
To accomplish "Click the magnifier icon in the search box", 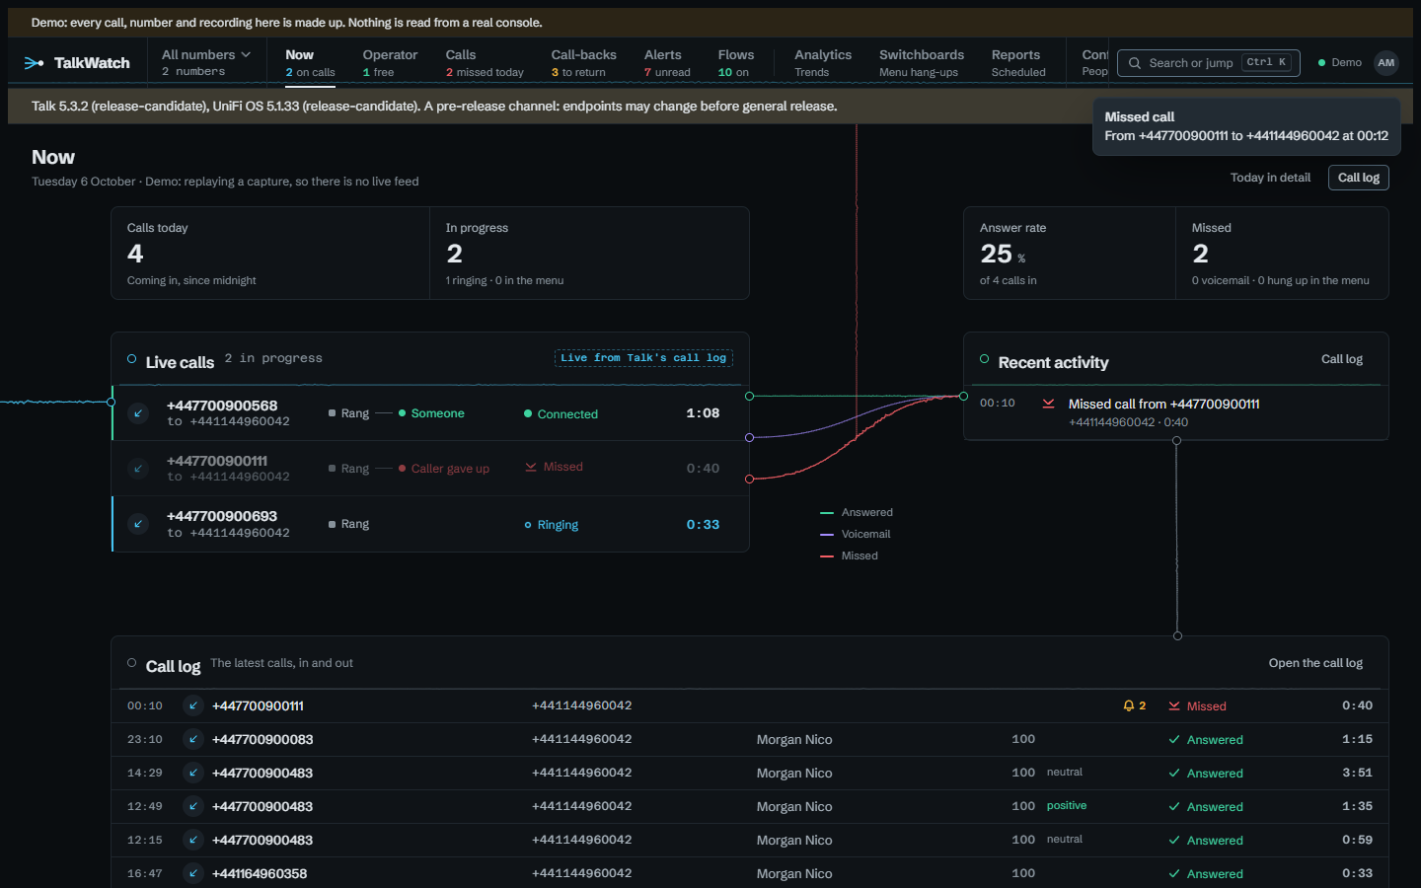I will 1135,63.
